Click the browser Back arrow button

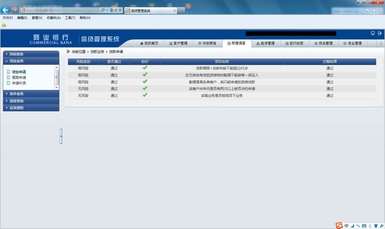5,10
